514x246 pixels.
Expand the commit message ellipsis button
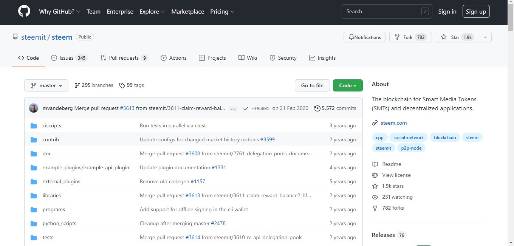233,108
